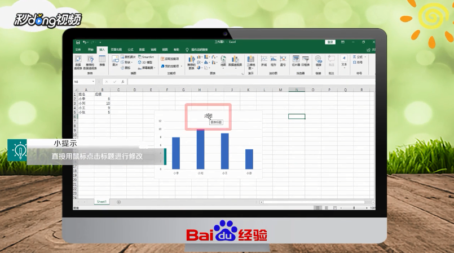Click the Maps (地图) chart icon
This screenshot has height=253, width=454.
(x=223, y=61)
